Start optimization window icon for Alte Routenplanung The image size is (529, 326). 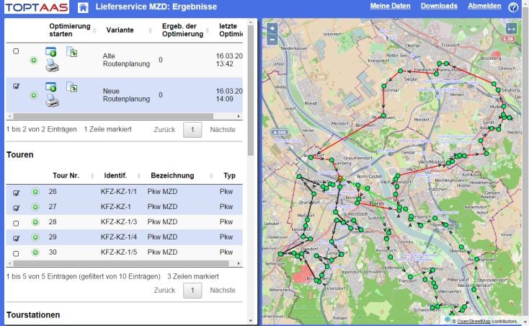[51, 52]
